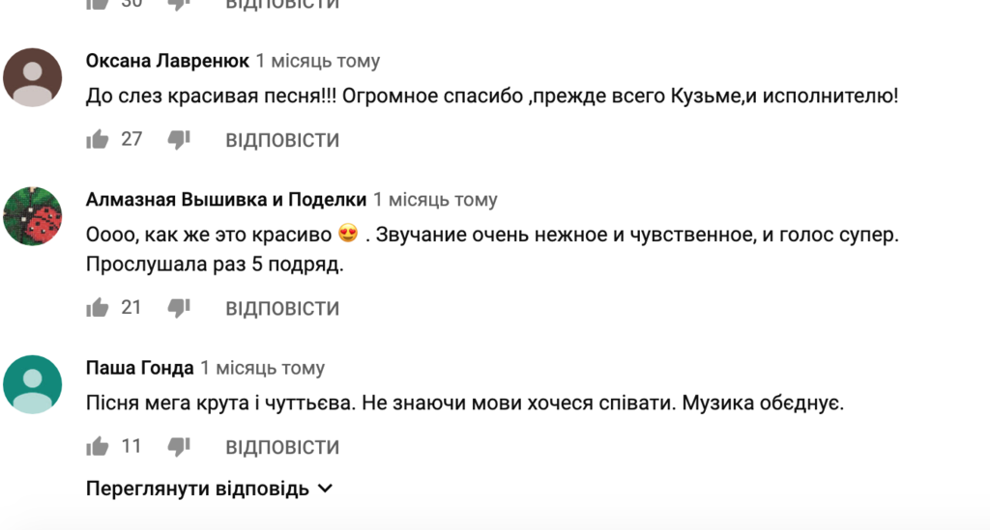The height and width of the screenshot is (530, 990).
Task: Open Оксана Лавренюк's profile avatar
Action: pos(34,77)
